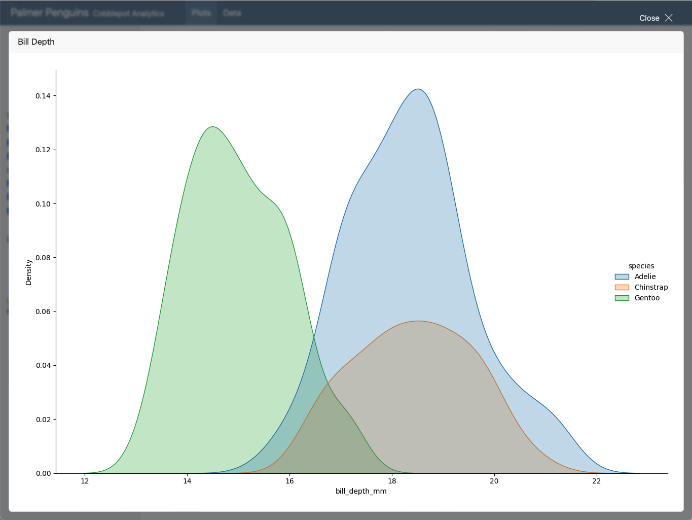
Task: Click the Palmer Penguins app title
Action: (x=50, y=13)
